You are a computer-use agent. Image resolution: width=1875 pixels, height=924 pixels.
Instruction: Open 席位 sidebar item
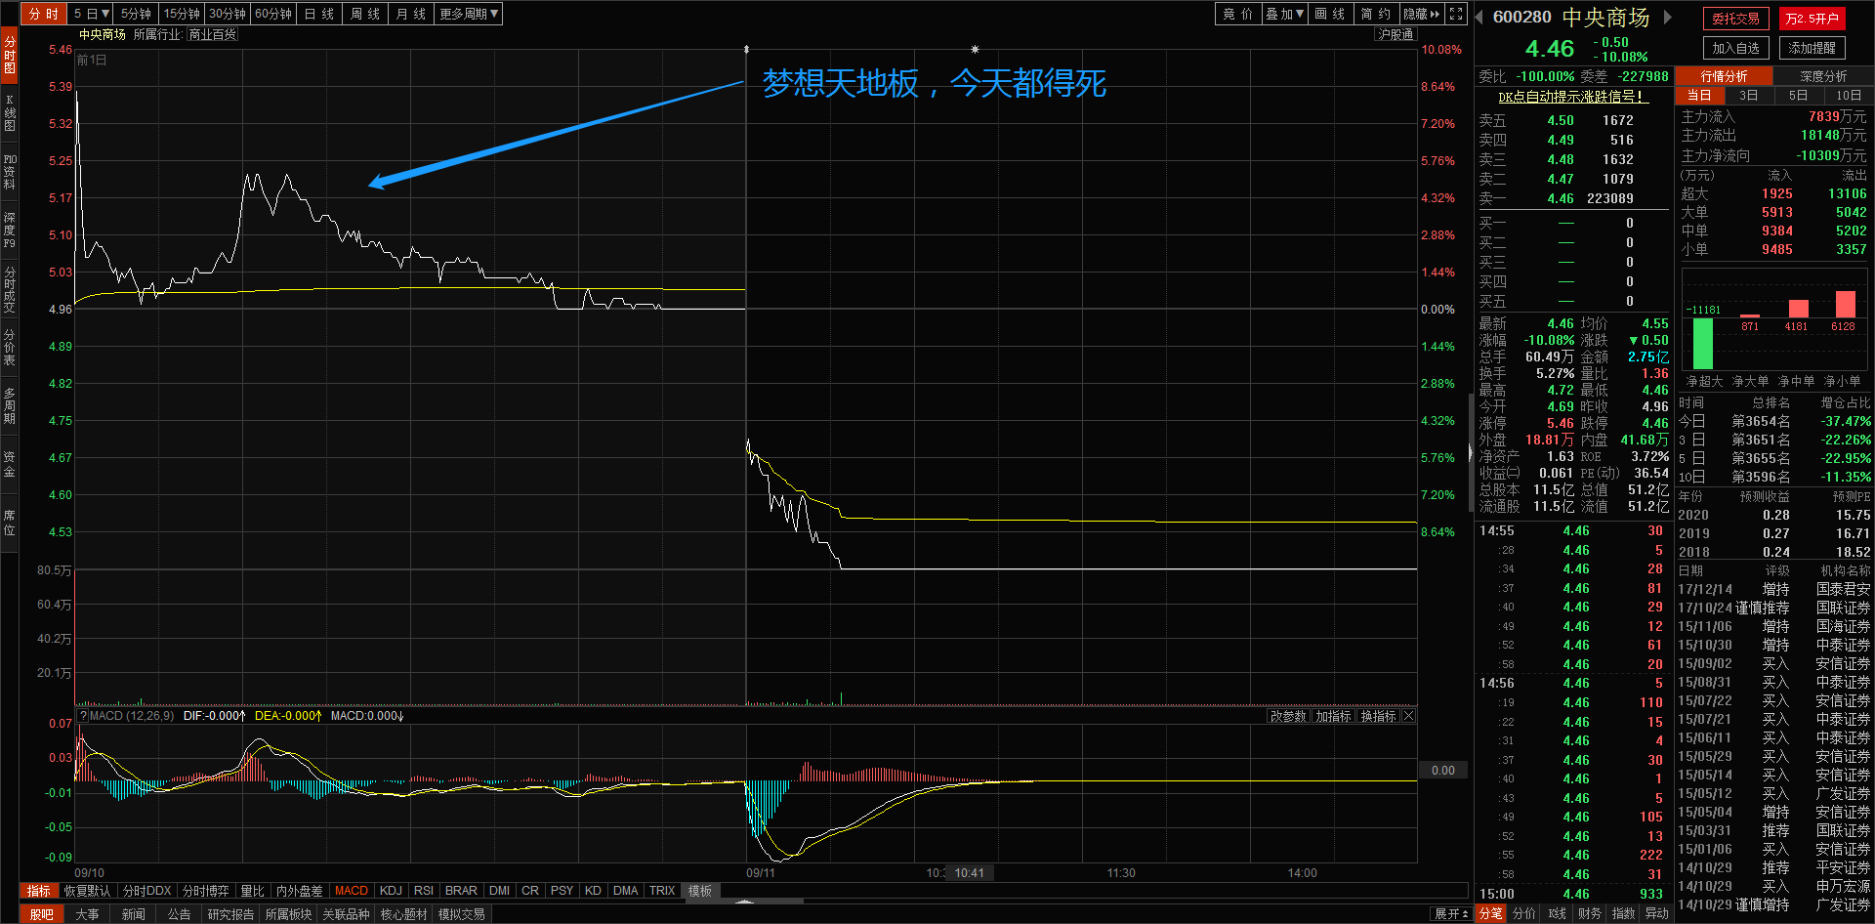(9, 523)
